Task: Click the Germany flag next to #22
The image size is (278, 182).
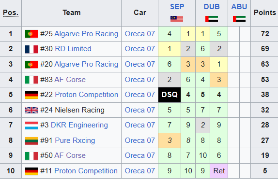Action: tap(31, 95)
